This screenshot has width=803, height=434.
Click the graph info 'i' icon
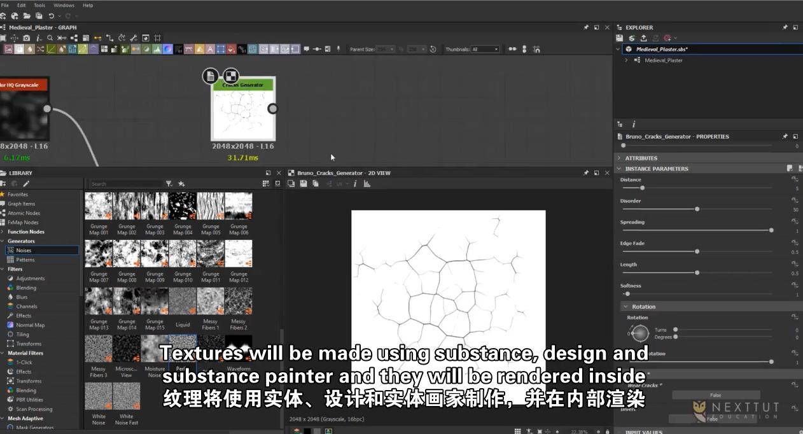(38, 38)
